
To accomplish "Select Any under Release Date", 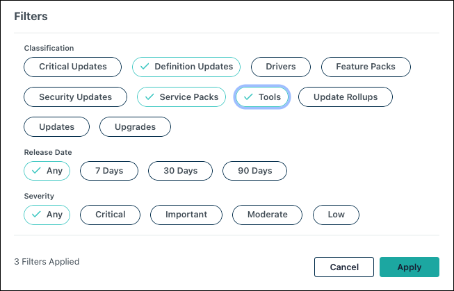I will pyautogui.click(x=47, y=171).
